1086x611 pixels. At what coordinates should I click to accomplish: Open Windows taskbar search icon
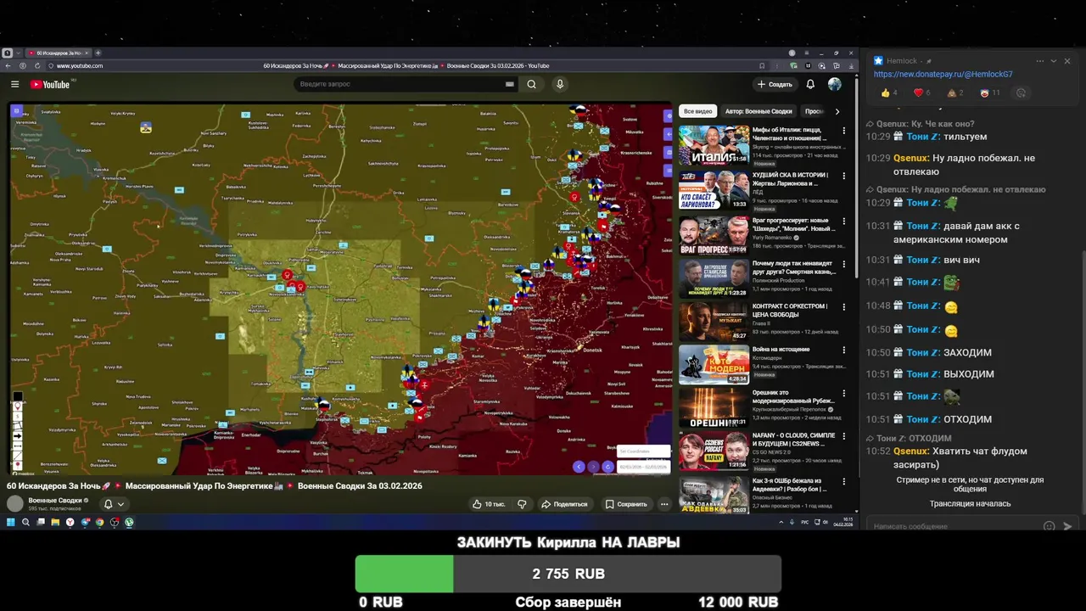point(25,522)
